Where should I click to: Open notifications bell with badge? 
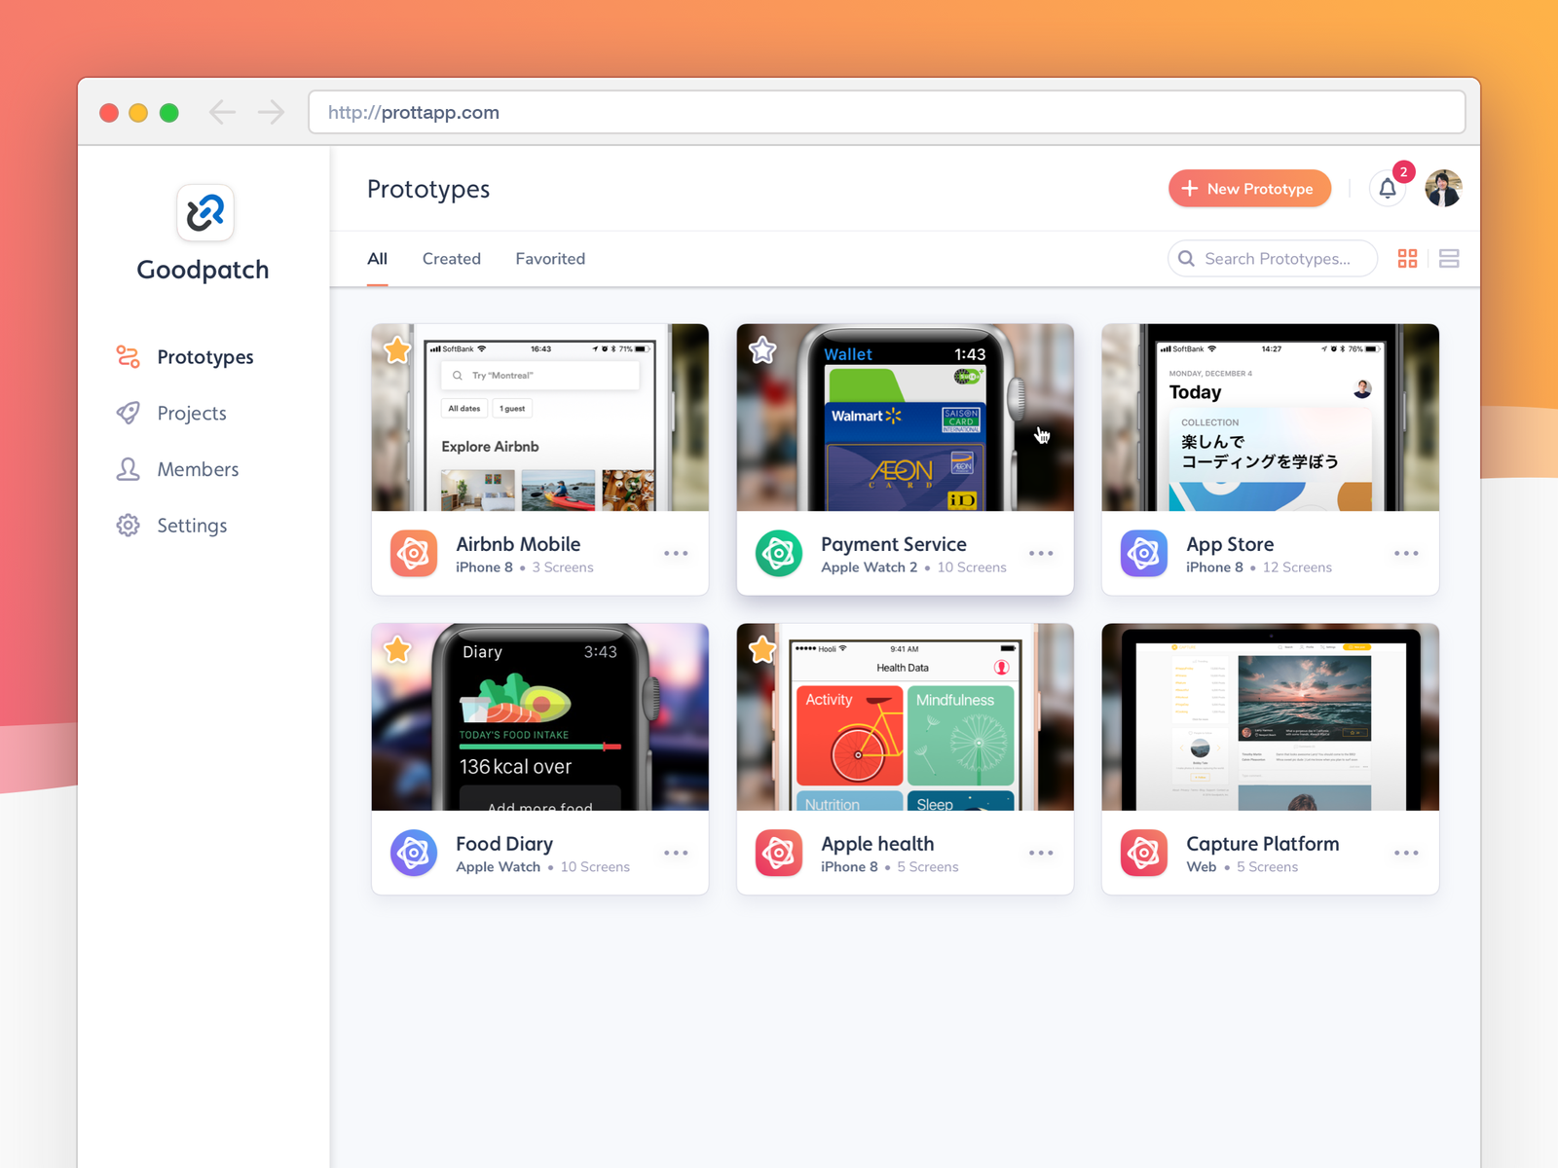click(x=1388, y=188)
